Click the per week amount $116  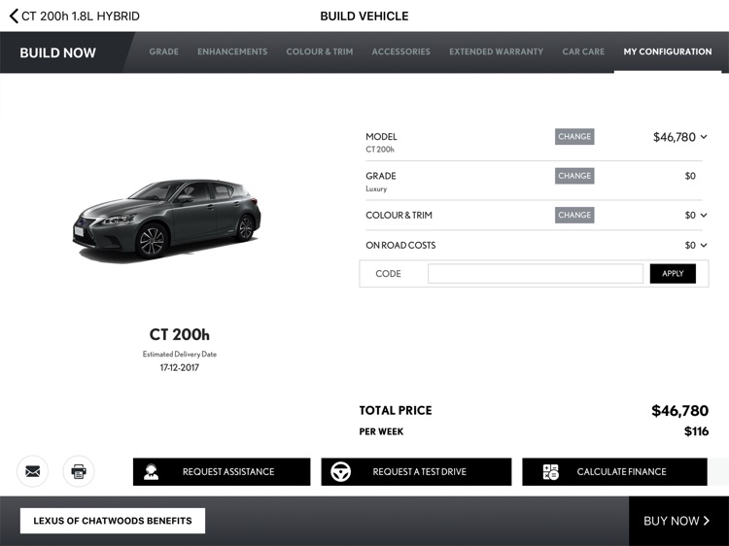coord(696,431)
